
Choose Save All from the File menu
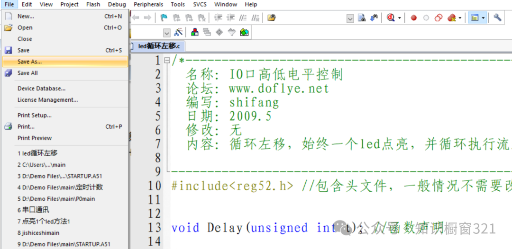pyautogui.click(x=65, y=73)
